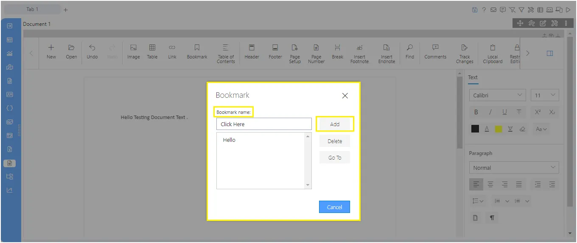
Task: Click the Undo toolbar icon
Action: click(92, 52)
